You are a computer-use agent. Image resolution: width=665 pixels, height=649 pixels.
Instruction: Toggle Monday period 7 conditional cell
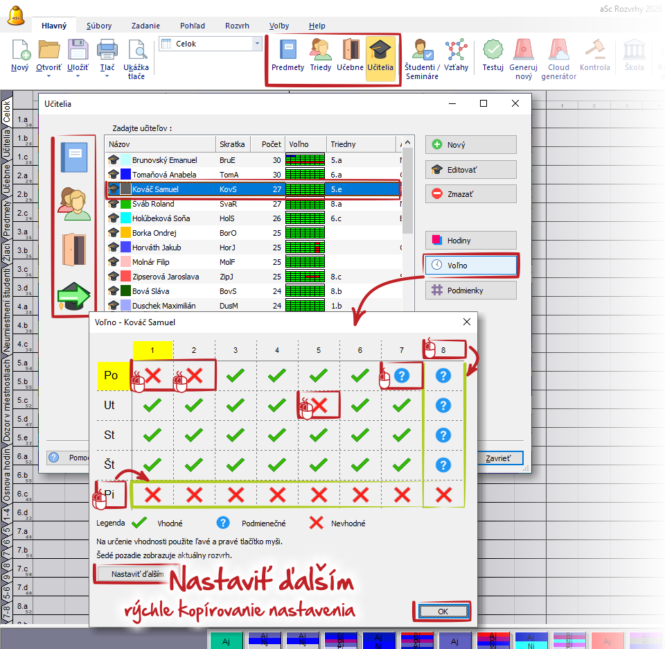coord(402,376)
